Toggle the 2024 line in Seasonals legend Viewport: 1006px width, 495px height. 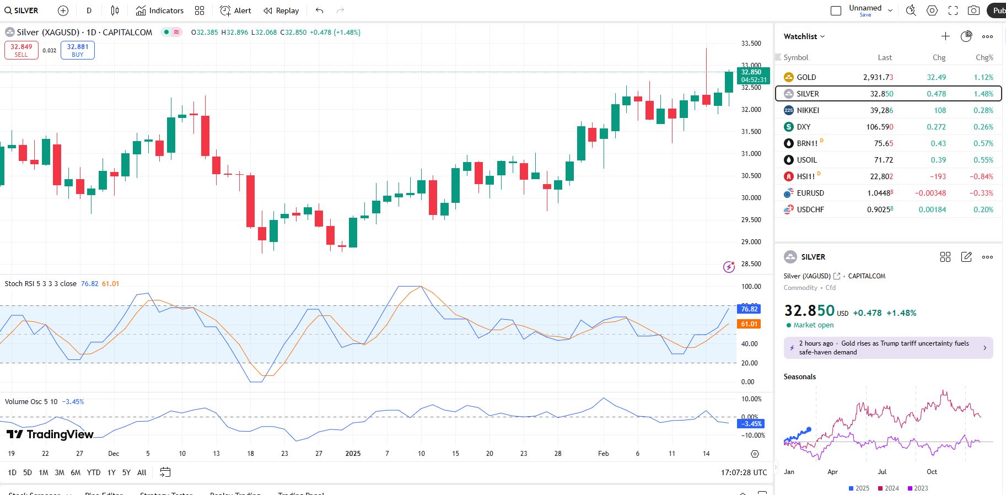[x=888, y=488]
